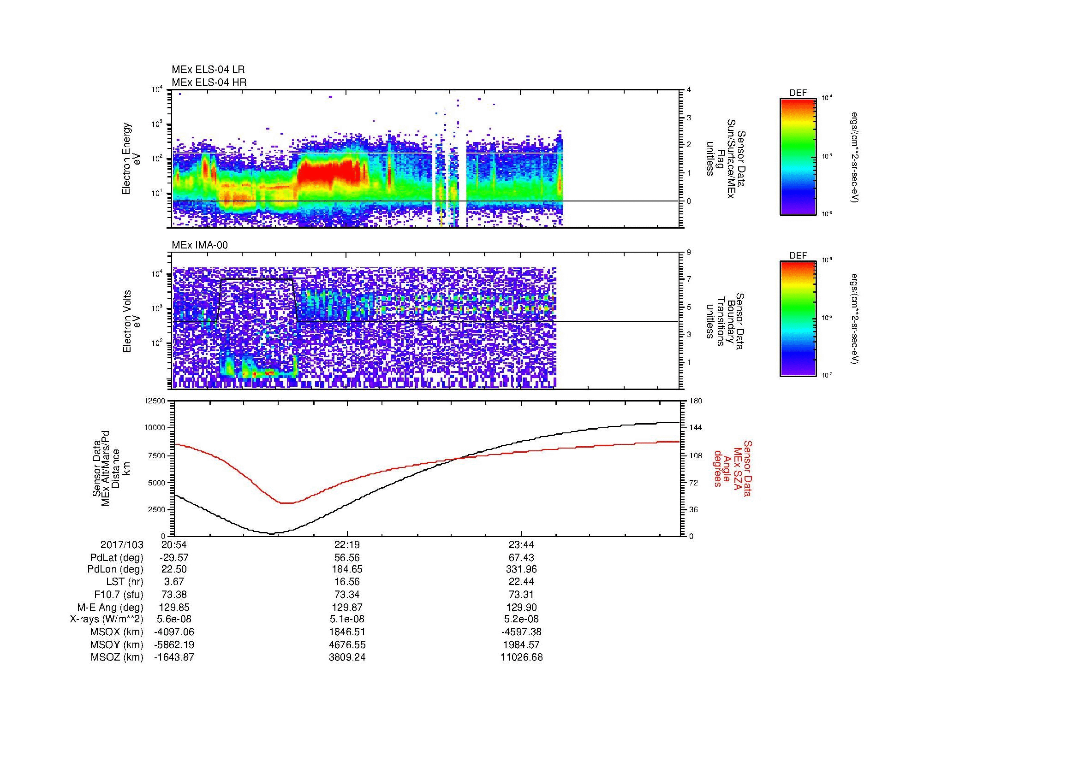Click the 'MSOX (km)' row label
The height and width of the screenshot is (762, 1079).
coord(117,632)
